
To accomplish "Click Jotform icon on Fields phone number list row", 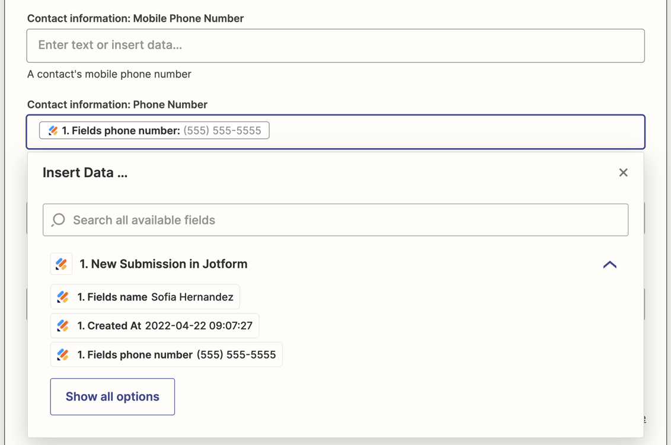I will point(63,355).
